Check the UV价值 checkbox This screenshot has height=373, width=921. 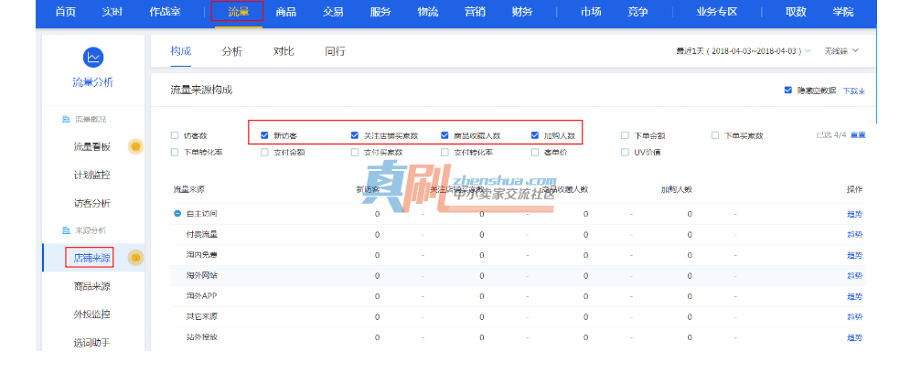click(625, 152)
